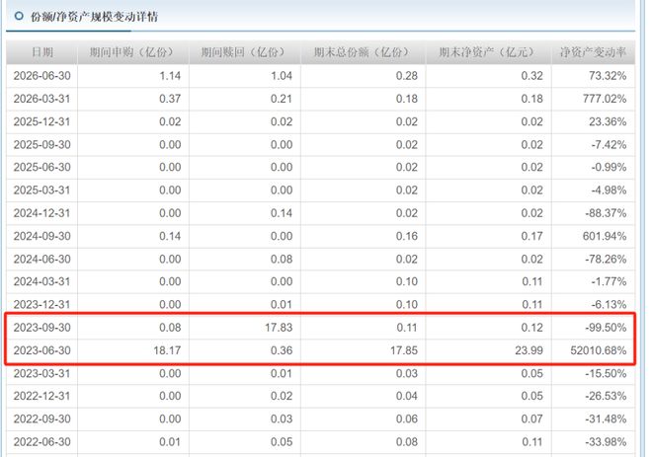
Task: Click the 601.94% change rate cell
Action: click(605, 236)
